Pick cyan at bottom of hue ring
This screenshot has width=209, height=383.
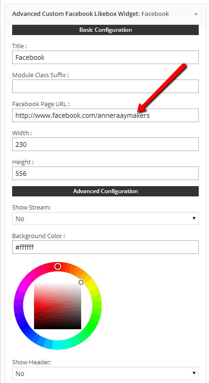(x=58, y=345)
